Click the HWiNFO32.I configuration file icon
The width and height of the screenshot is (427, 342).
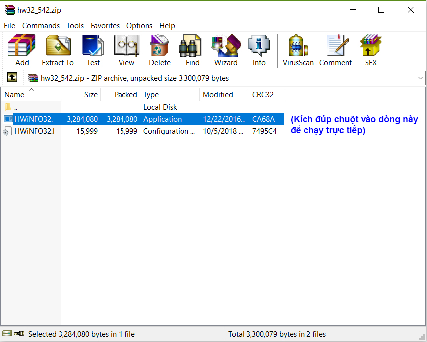pyautogui.click(x=7, y=131)
